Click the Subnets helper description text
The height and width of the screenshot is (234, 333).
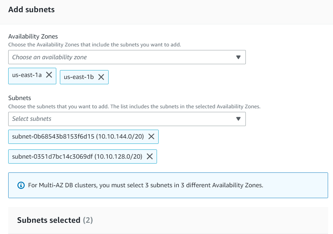(134, 107)
